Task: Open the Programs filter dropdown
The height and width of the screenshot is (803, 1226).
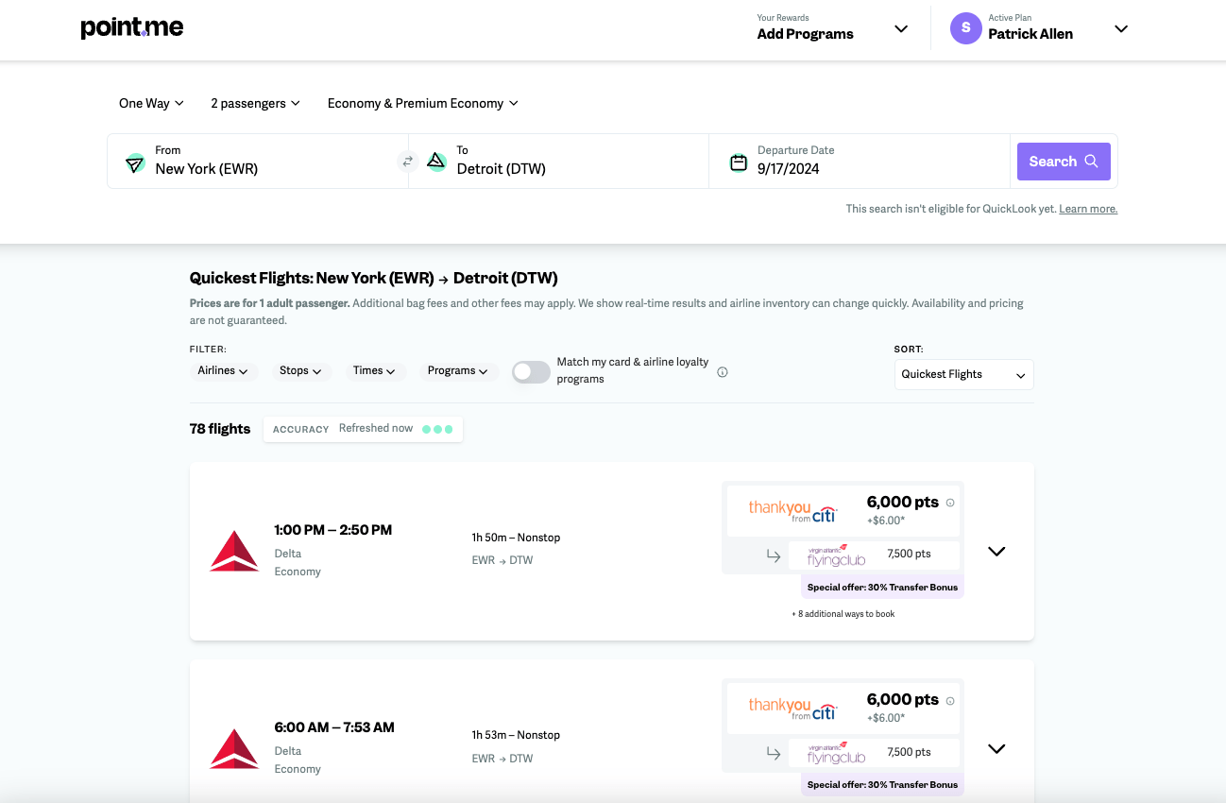Action: (x=458, y=371)
